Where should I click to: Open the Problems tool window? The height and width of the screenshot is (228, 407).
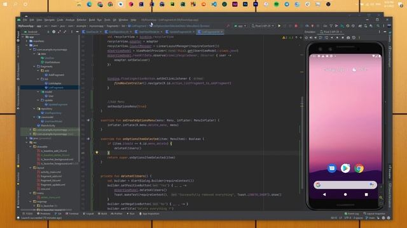[44, 214]
